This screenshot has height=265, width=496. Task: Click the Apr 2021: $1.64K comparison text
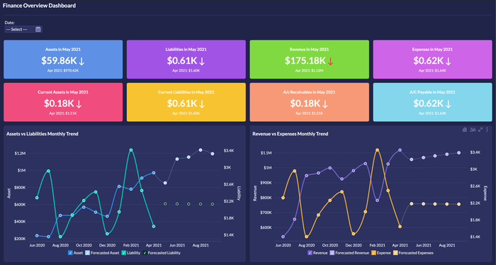(x=432, y=71)
